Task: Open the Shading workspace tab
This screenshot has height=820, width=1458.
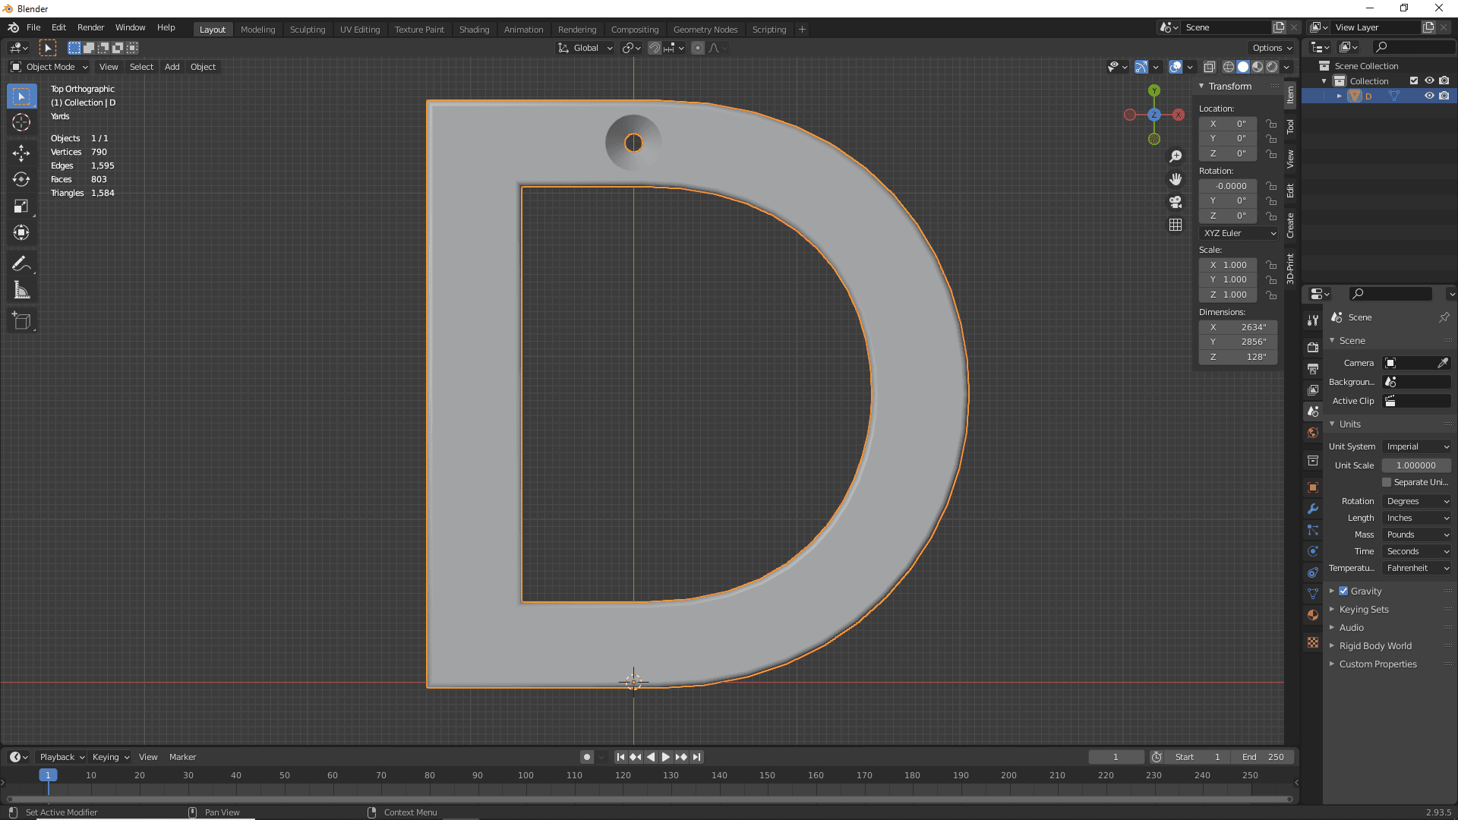Action: [x=472, y=29]
